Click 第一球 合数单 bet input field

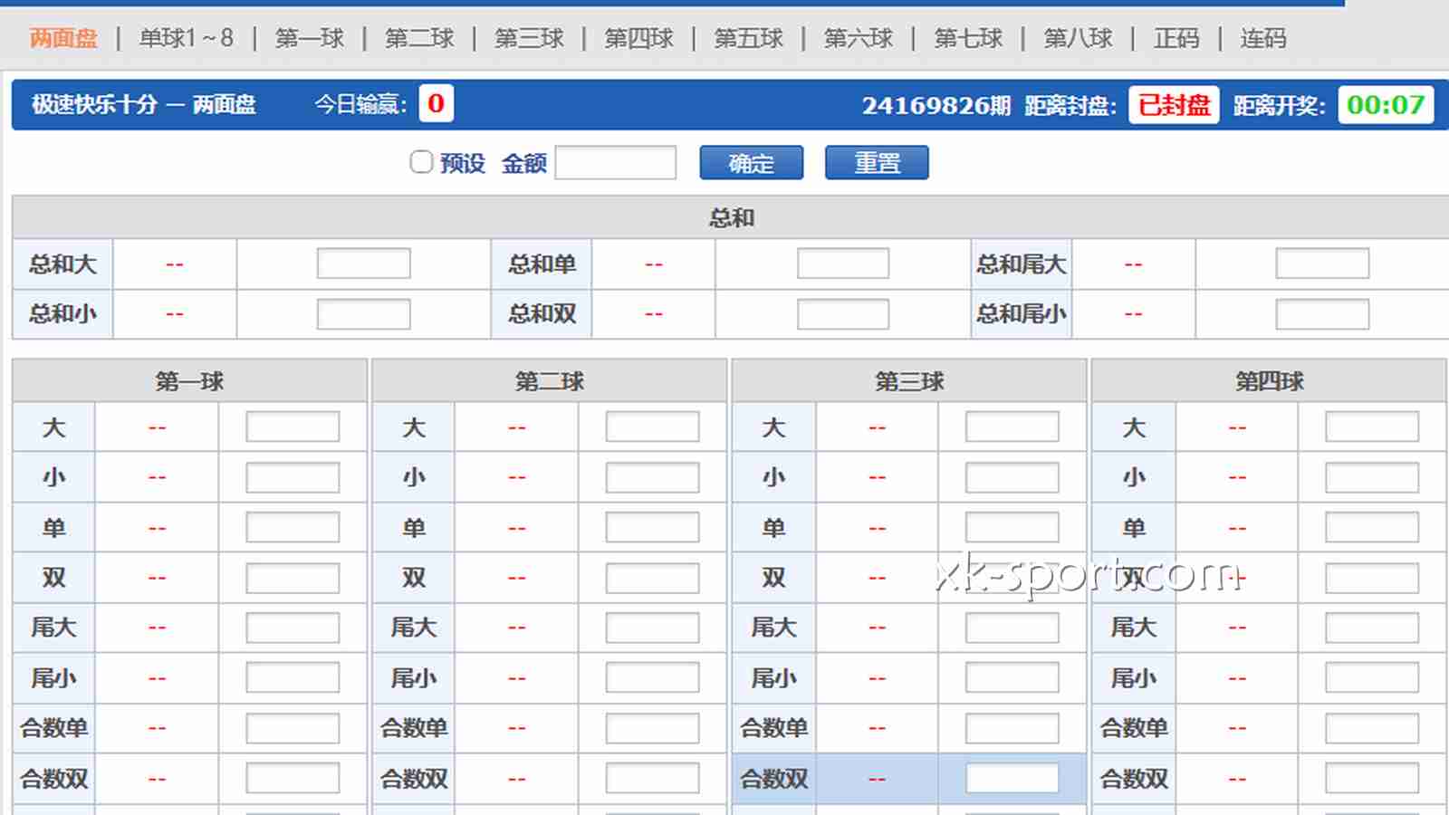[x=293, y=728]
